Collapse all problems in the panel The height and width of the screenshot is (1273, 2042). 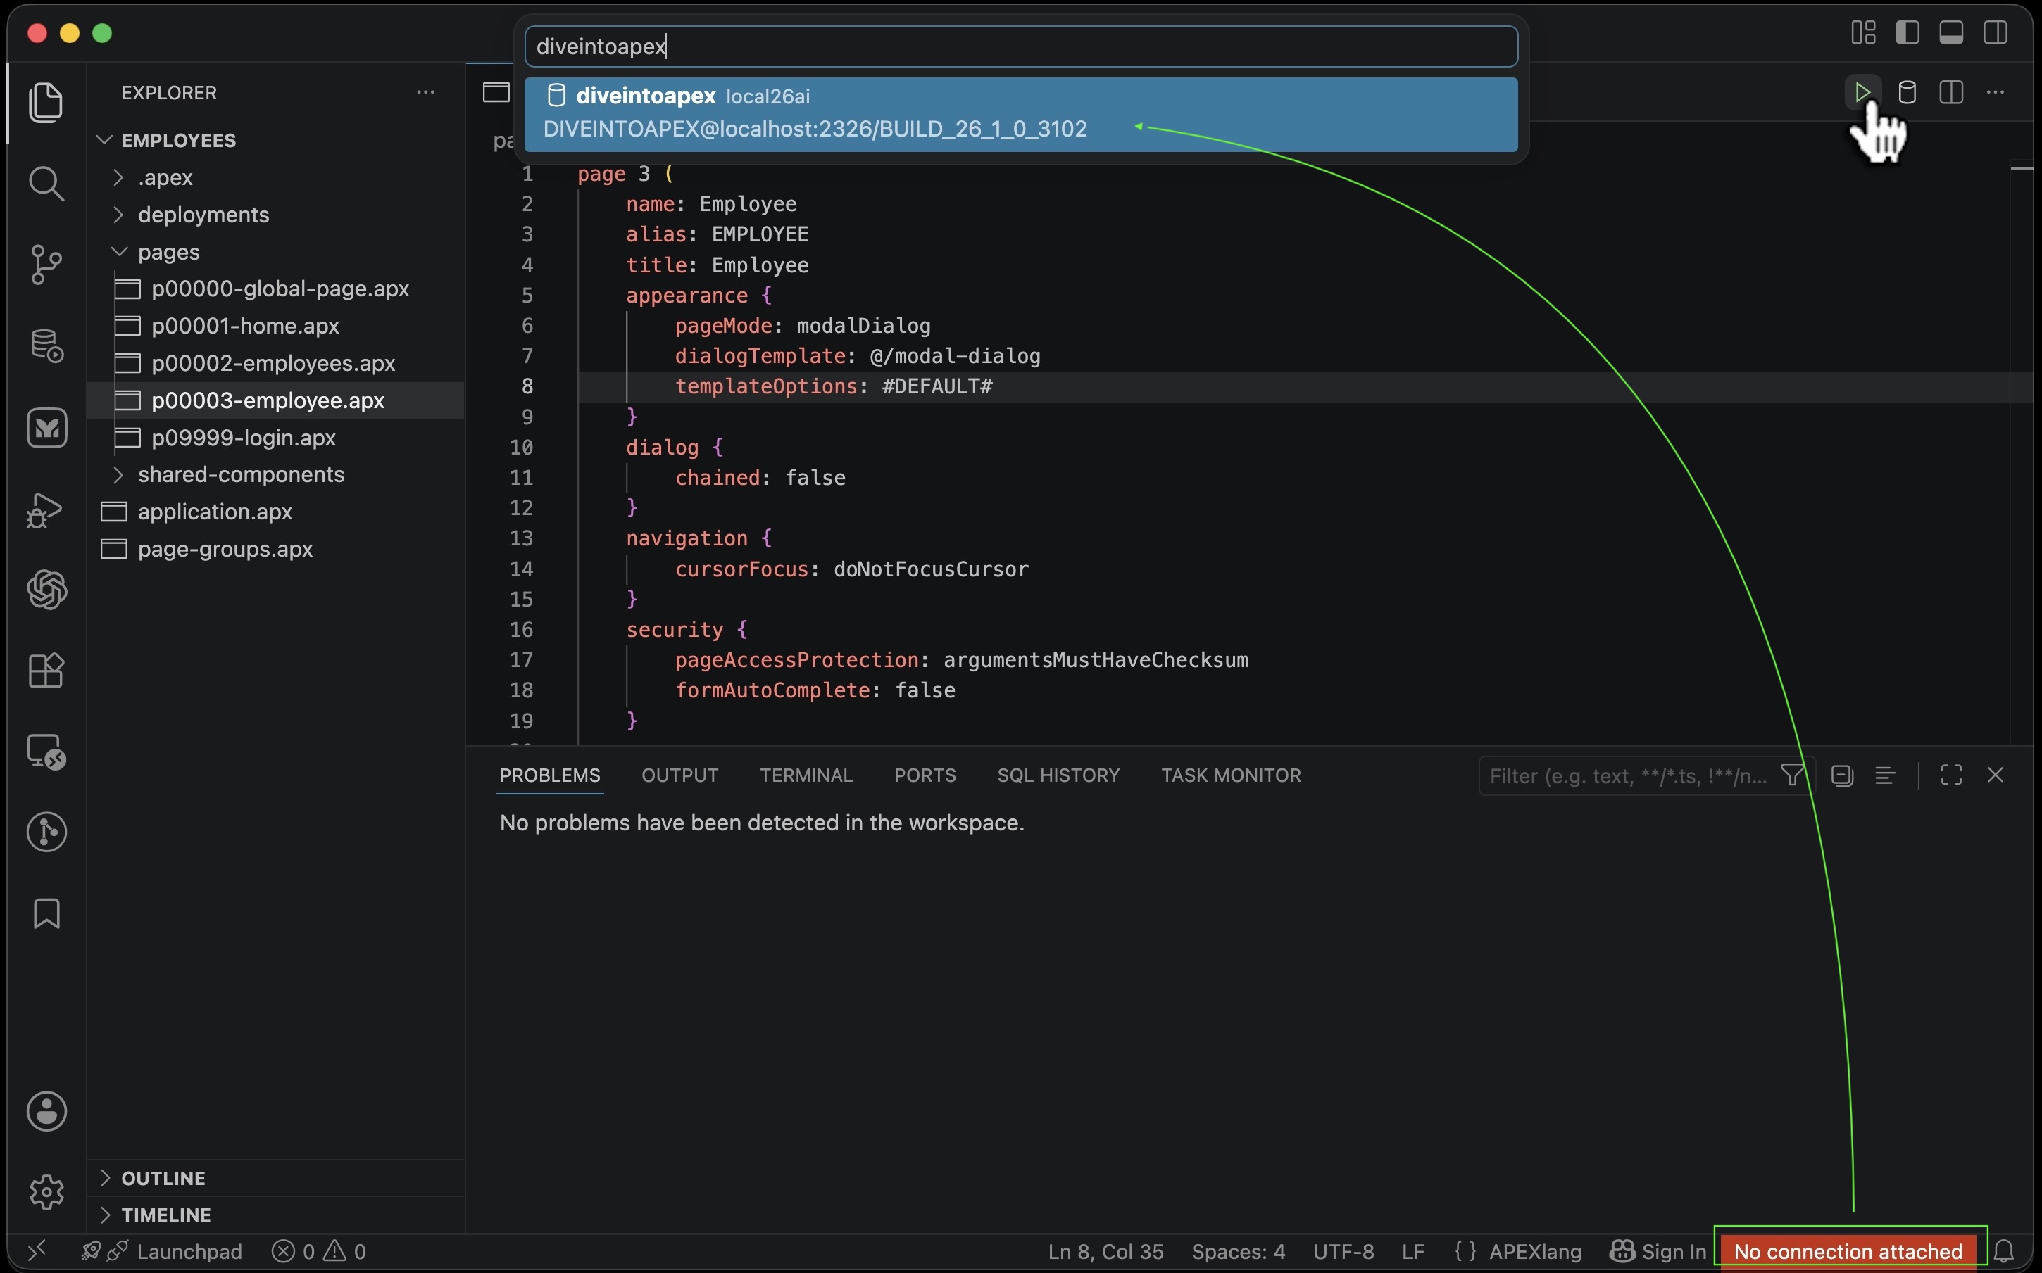(1842, 775)
